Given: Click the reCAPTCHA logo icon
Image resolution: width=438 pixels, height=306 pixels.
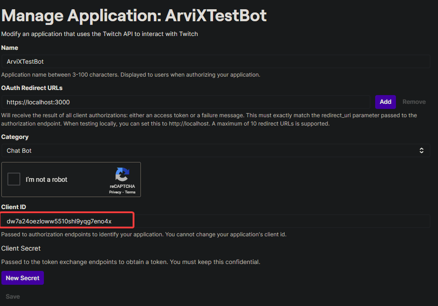Looking at the screenshot, I should pyautogui.click(x=122, y=174).
